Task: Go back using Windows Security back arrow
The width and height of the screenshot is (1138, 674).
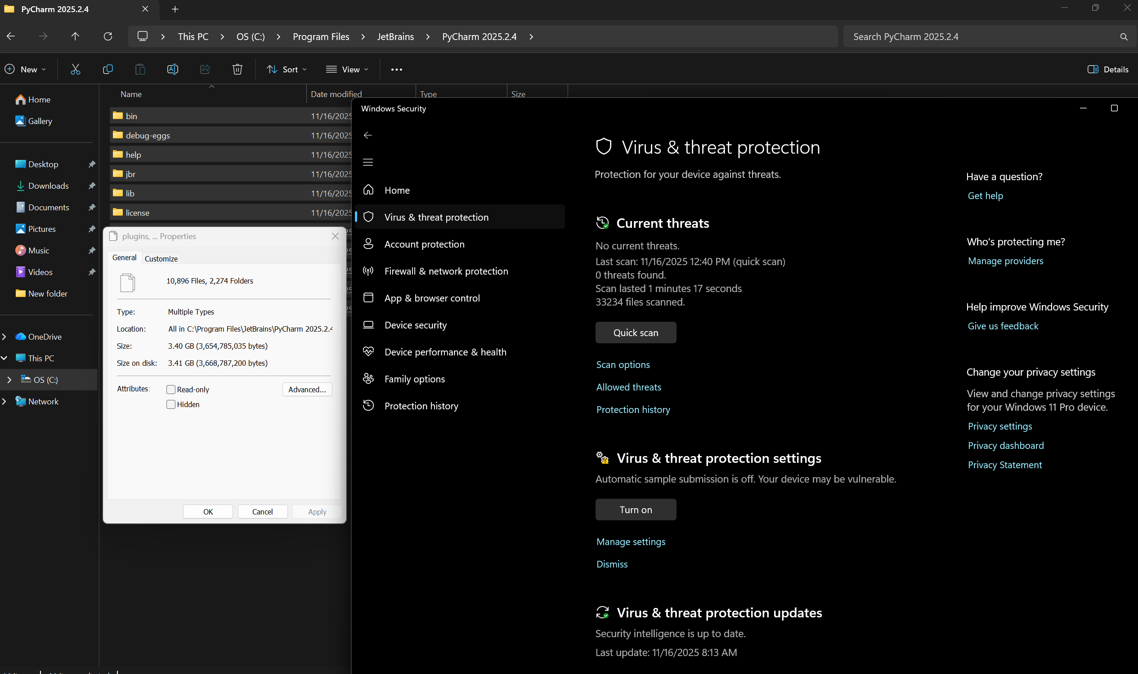Action: click(x=368, y=135)
